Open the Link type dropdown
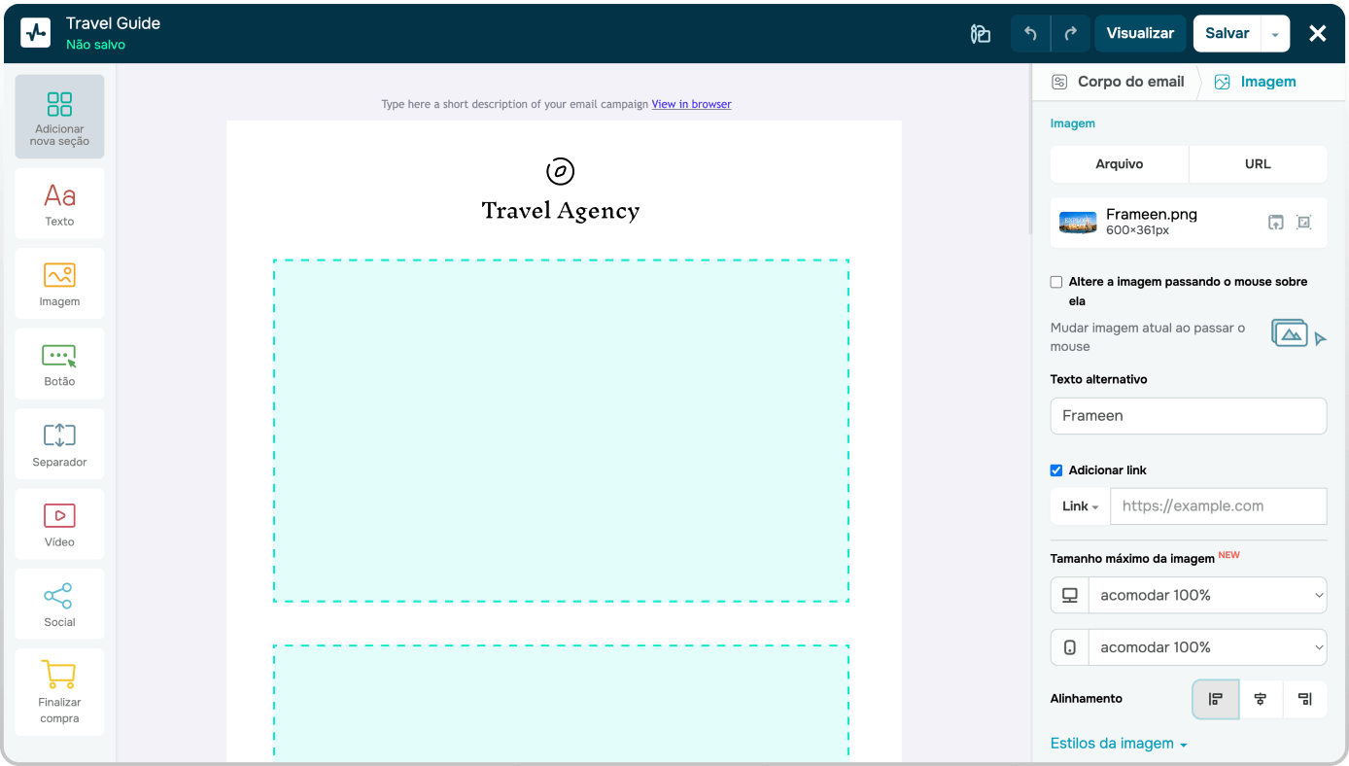The width and height of the screenshot is (1349, 766). point(1080,506)
